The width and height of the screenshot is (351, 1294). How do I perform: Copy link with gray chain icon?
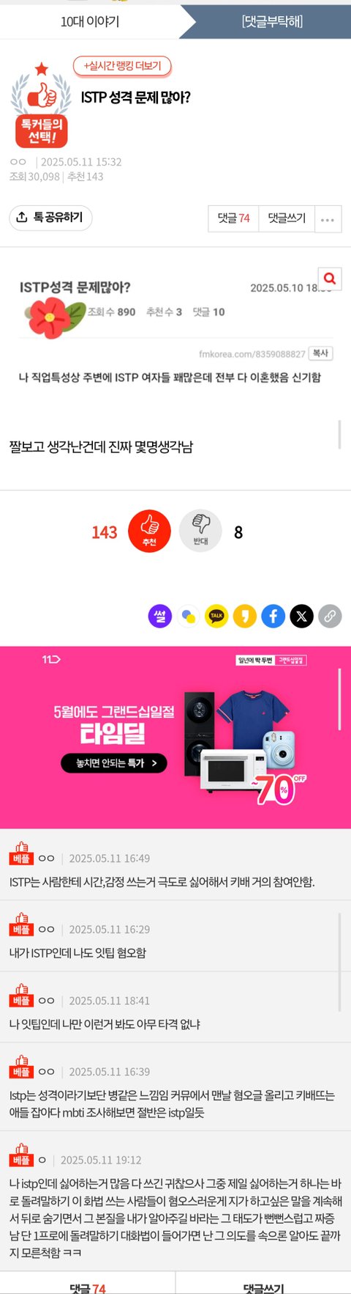pos(330,616)
